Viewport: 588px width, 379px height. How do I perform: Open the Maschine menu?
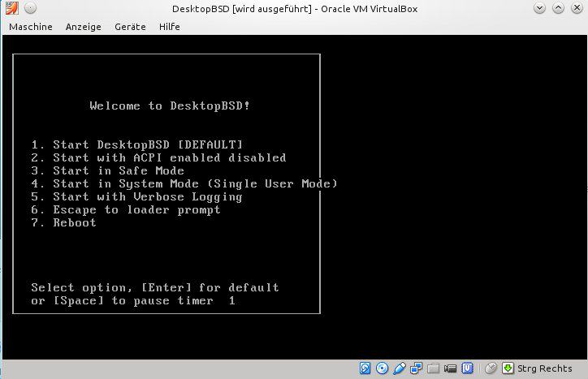[30, 27]
